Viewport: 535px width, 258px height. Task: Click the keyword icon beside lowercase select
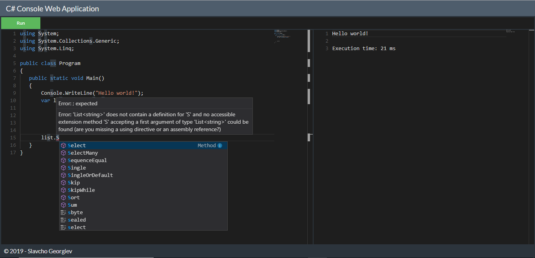point(63,227)
